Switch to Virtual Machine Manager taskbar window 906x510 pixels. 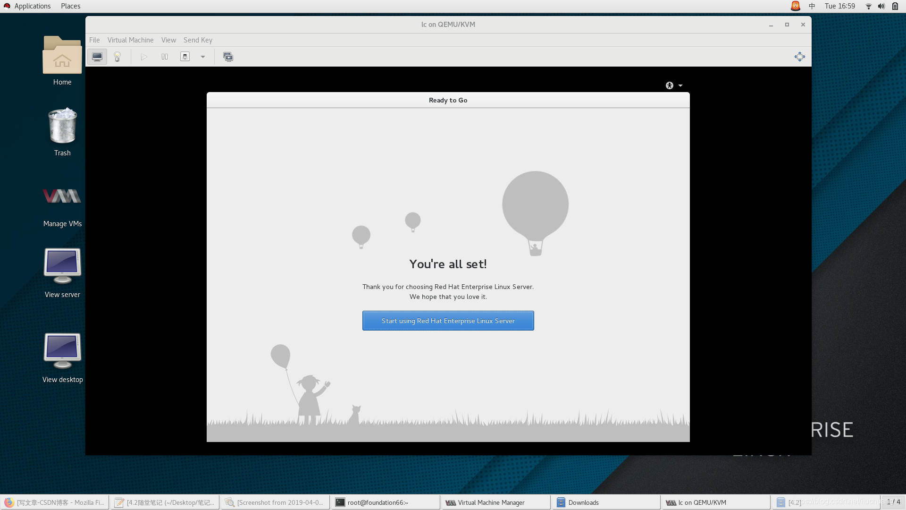tap(496, 502)
